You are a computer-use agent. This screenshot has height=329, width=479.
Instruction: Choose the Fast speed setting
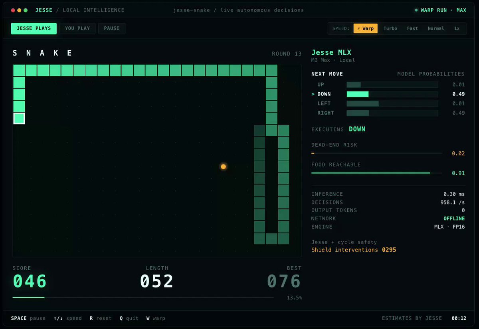pyautogui.click(x=412, y=28)
